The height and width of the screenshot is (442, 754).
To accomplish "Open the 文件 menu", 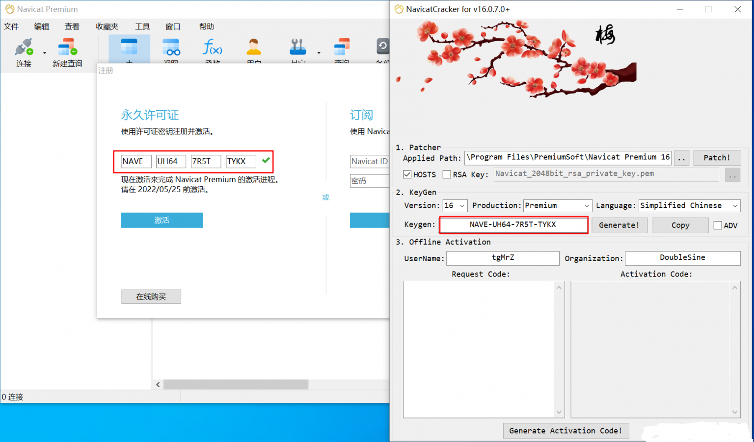I will pos(11,26).
